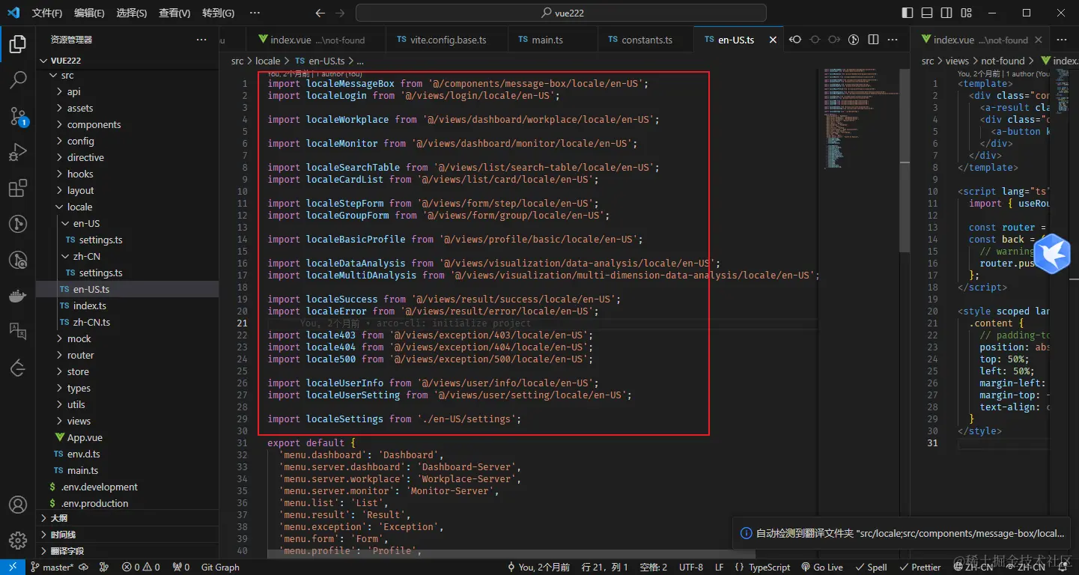Open the translation extension activity icon
This screenshot has width=1079, height=575.
tap(18, 332)
